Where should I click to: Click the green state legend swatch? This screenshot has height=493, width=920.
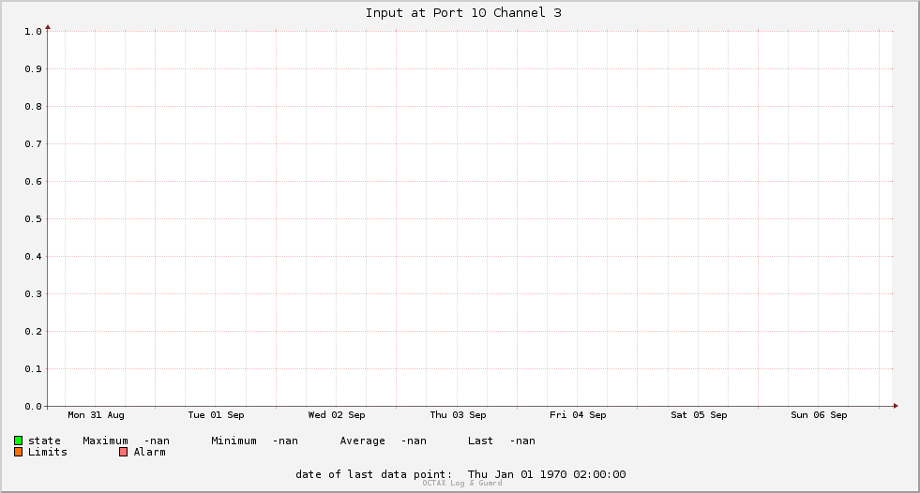point(18,441)
